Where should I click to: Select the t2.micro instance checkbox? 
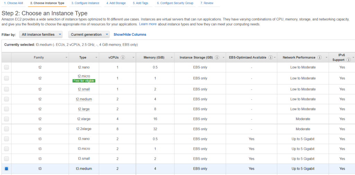pyautogui.click(x=6, y=78)
